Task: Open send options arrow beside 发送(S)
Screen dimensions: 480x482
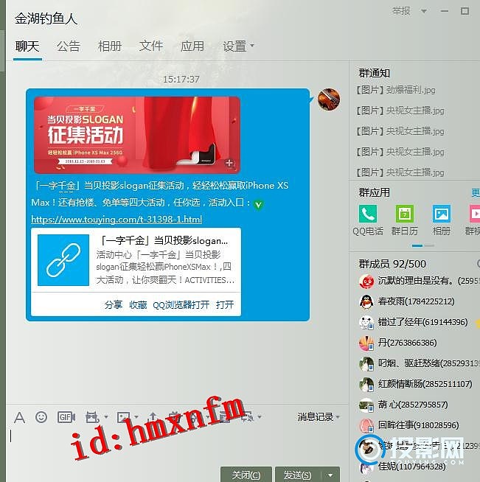Action: (x=330, y=475)
